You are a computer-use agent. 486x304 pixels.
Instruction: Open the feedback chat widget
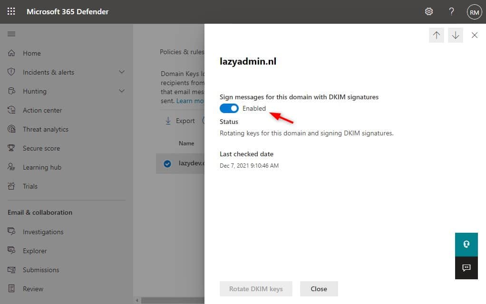(x=466, y=268)
